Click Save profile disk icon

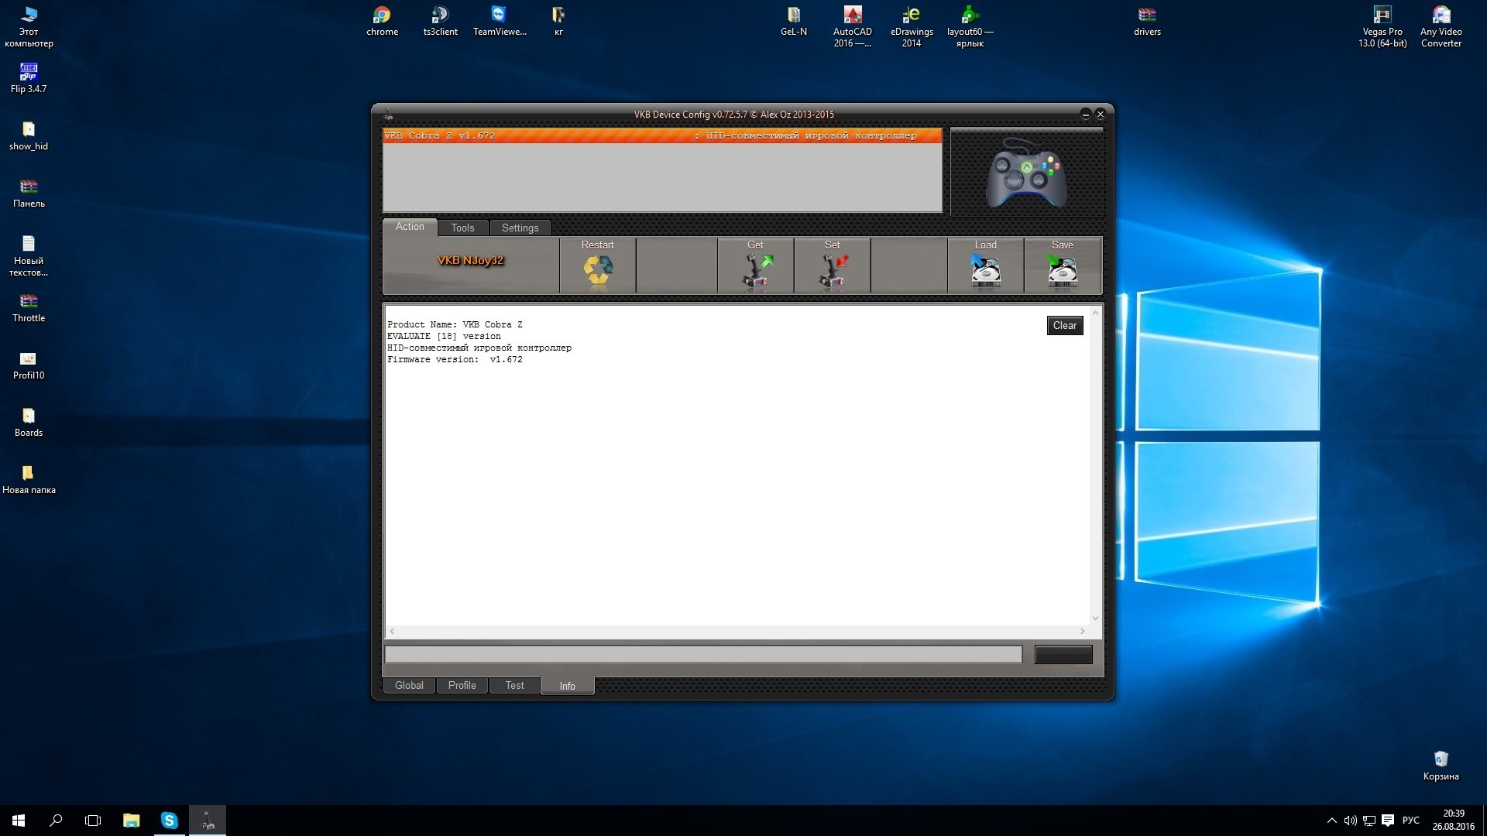pos(1062,271)
